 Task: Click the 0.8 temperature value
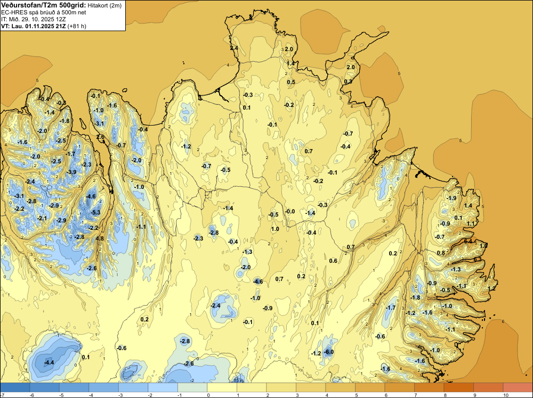(441, 253)
